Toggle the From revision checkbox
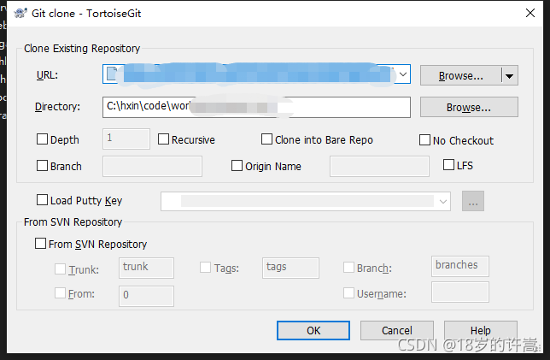Viewport: 550px width, 360px height. pos(60,293)
